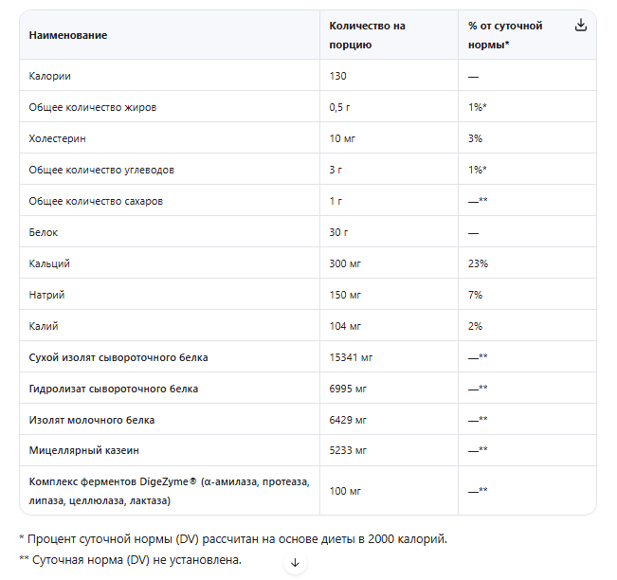Click the 30 г protein amount
Screen dimensions: 617x580
(339, 232)
